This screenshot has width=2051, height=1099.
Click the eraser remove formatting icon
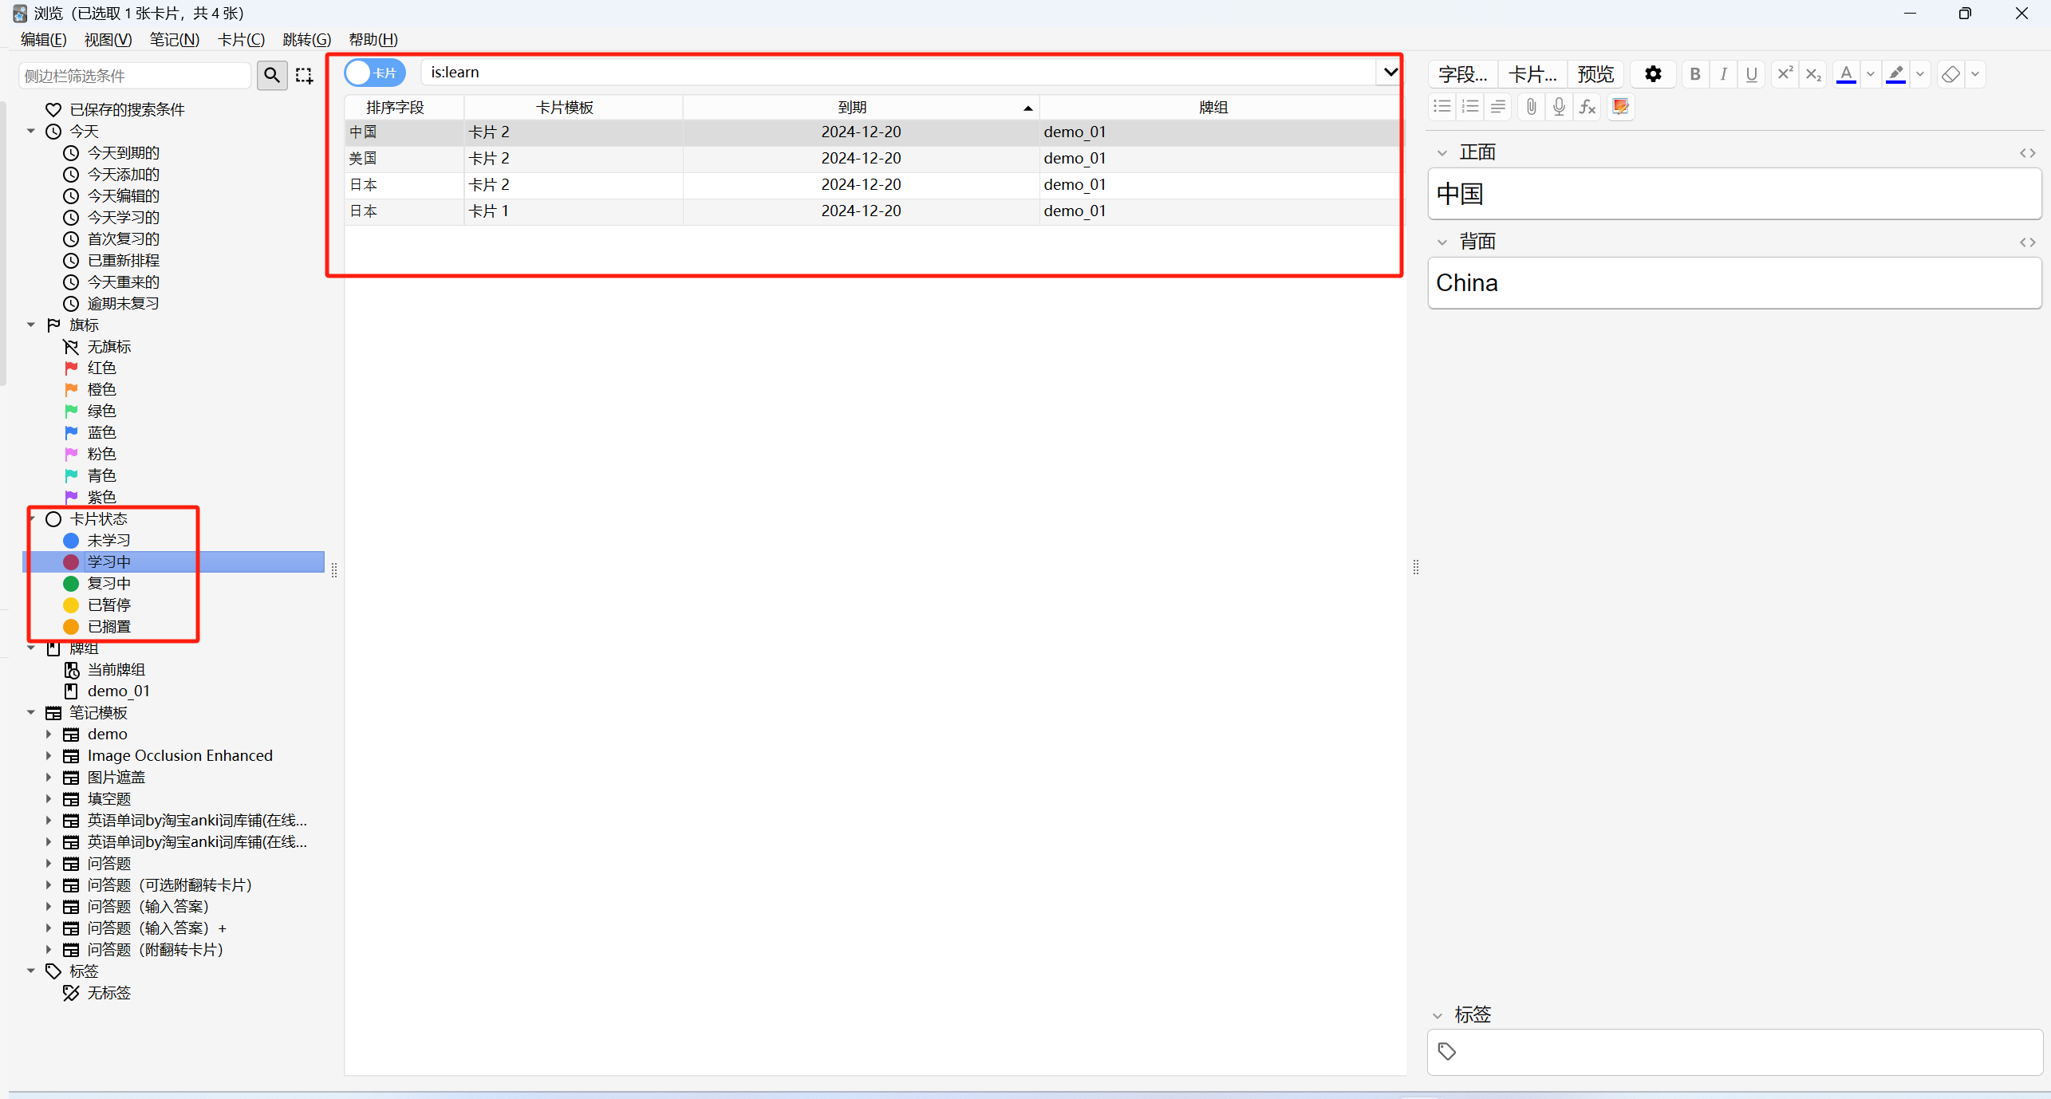[1950, 74]
